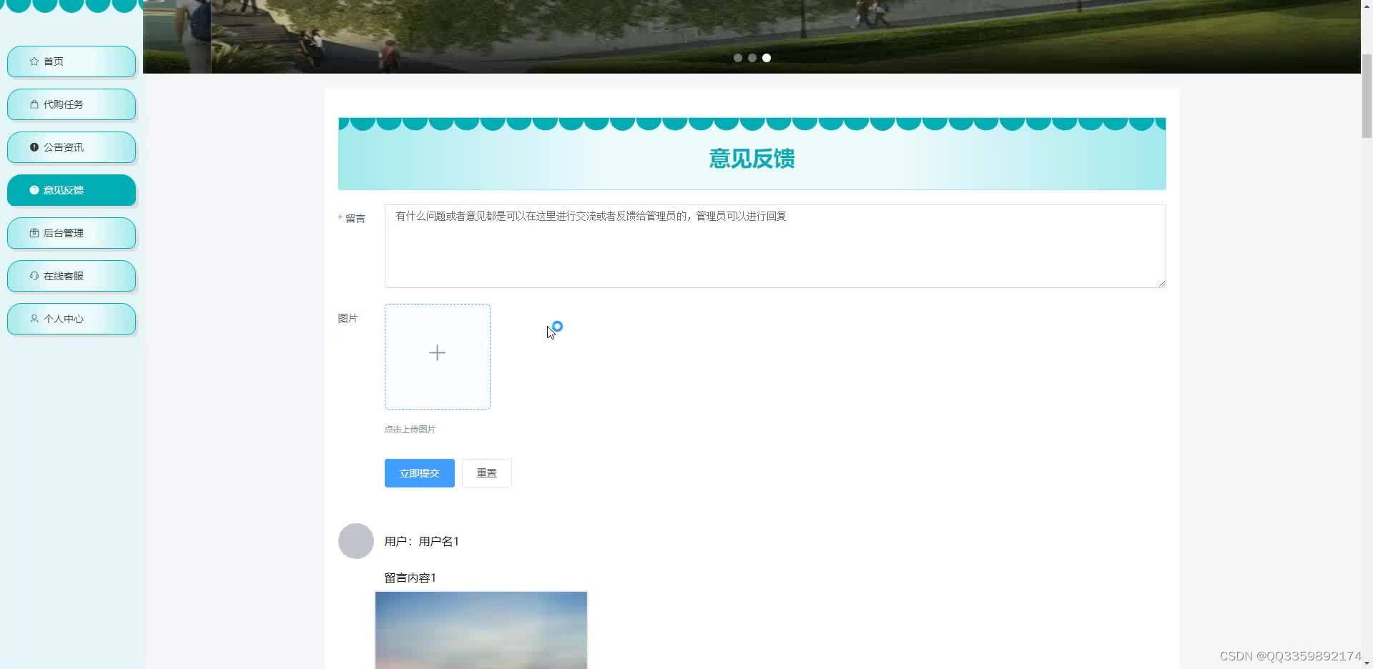
Task: Click the 重置 reset button
Action: point(486,473)
